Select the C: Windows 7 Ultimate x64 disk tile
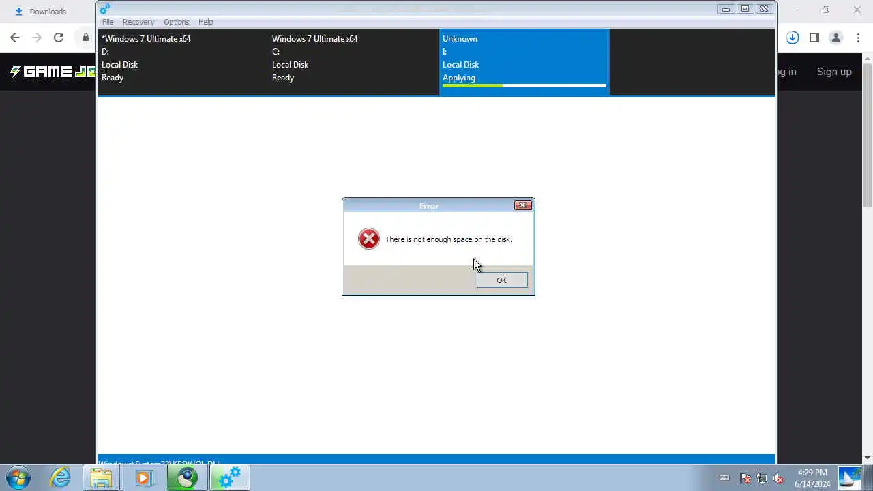The width and height of the screenshot is (873, 491). click(354, 61)
